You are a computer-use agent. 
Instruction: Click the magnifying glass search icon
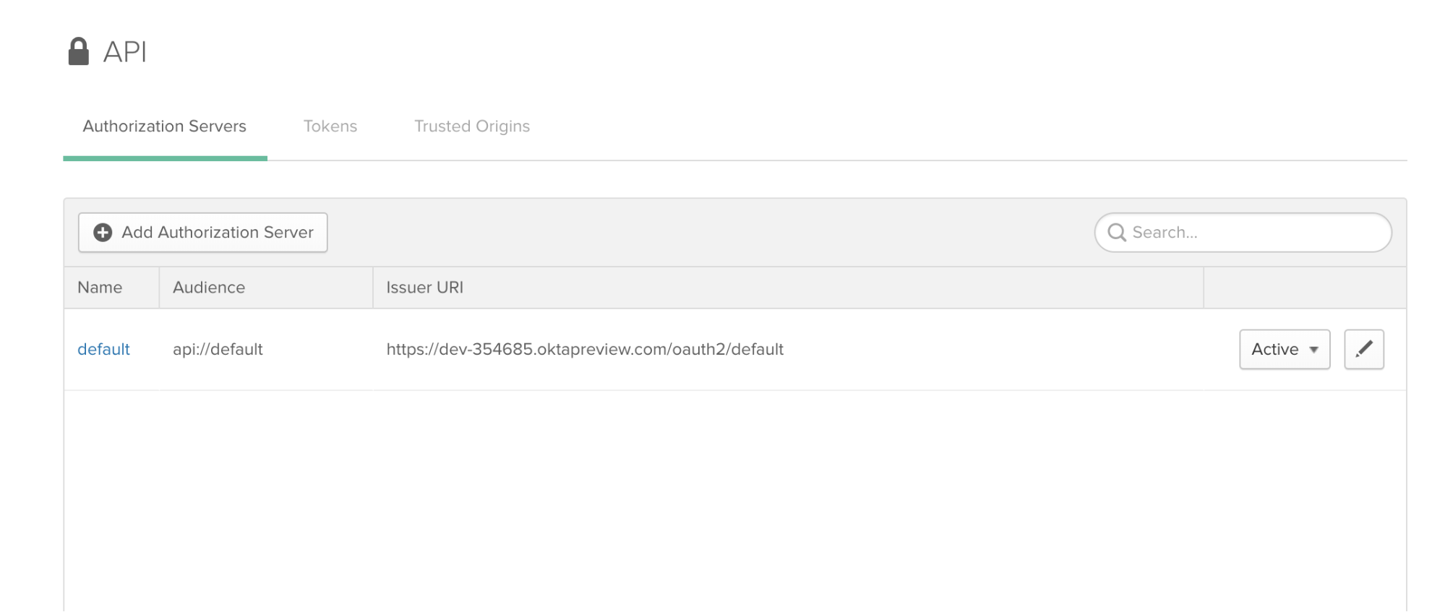1117,232
